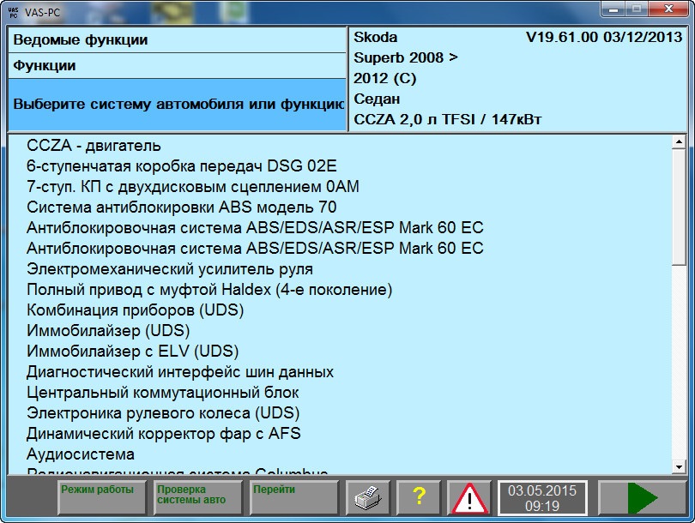
Task: Select Полный привод с муфтой Haldex
Action: tap(209, 290)
